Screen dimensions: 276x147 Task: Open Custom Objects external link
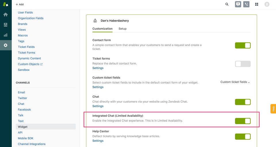(30, 64)
